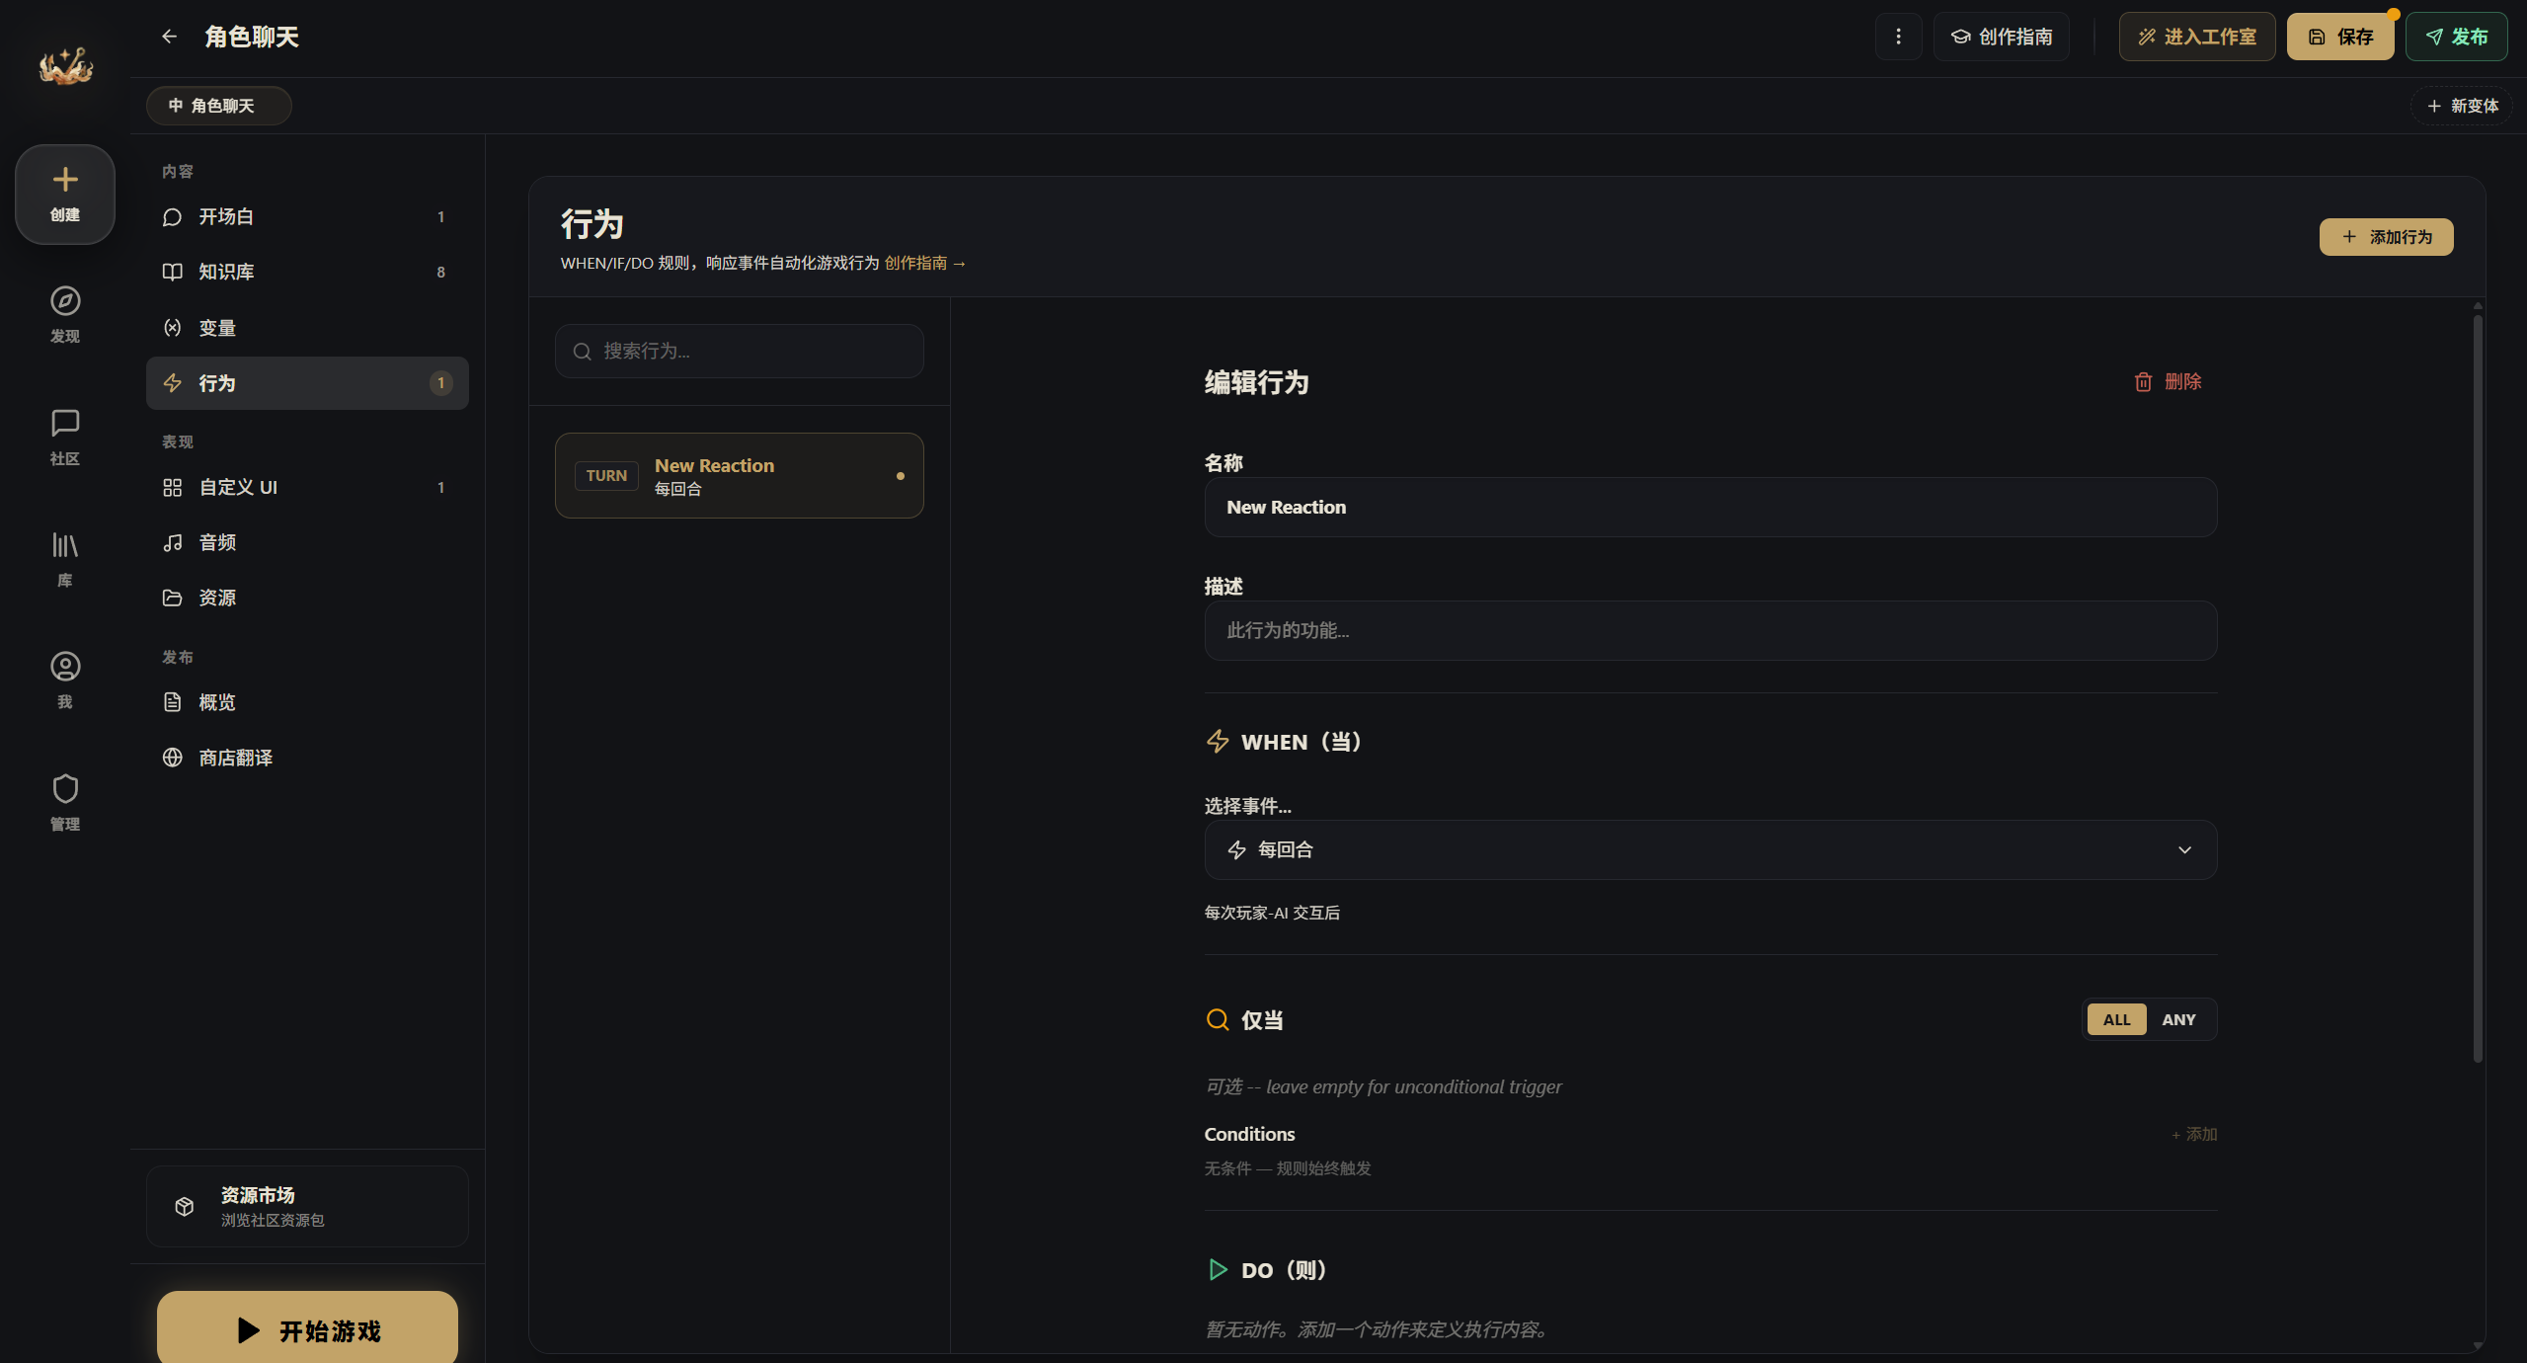Open the 我 profile icon

65,667
